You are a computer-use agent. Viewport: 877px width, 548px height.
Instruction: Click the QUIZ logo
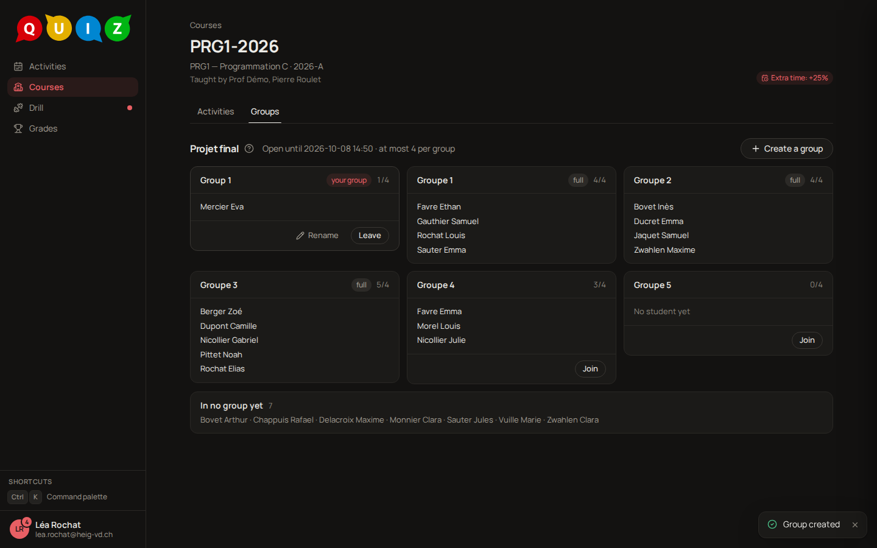tap(73, 28)
